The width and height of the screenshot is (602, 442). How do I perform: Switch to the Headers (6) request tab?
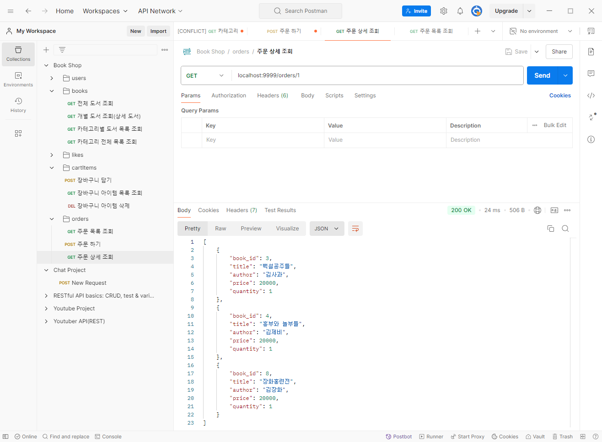(x=273, y=96)
